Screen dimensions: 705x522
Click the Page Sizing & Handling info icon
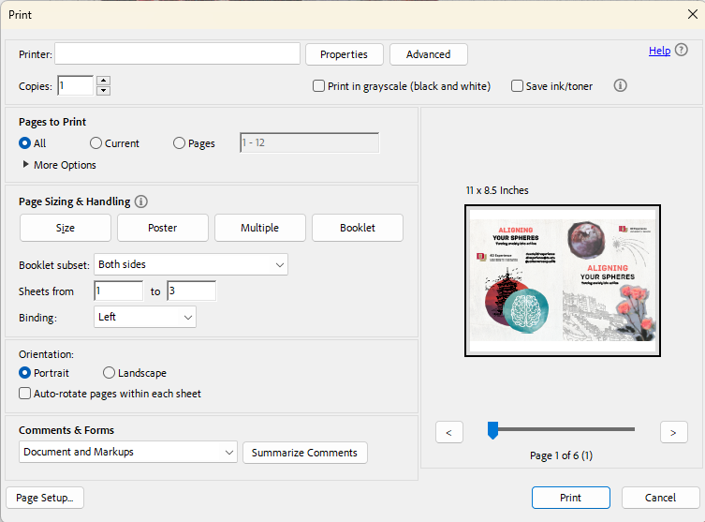click(141, 201)
